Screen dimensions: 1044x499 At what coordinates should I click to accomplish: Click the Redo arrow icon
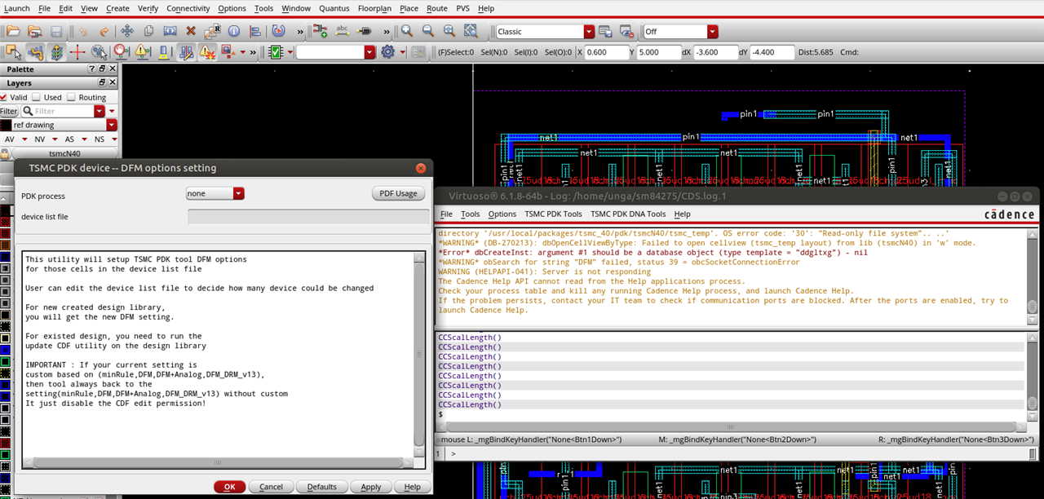point(104,31)
